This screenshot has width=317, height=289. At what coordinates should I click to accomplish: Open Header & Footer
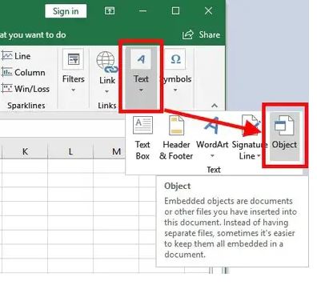(176, 138)
